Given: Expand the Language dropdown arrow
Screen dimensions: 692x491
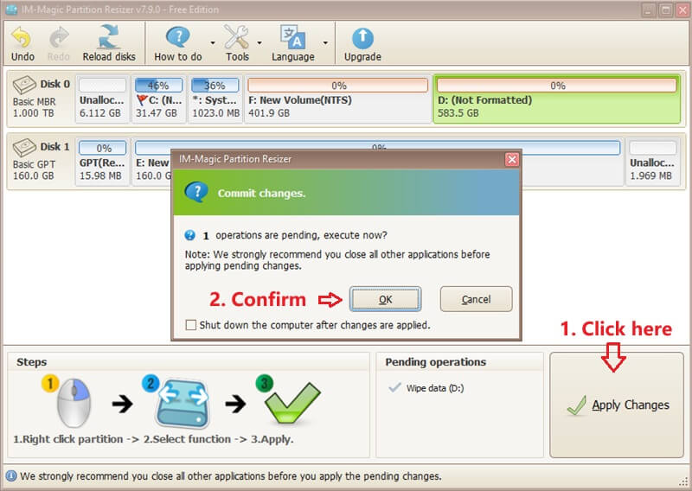Looking at the screenshot, I should click(x=325, y=43).
